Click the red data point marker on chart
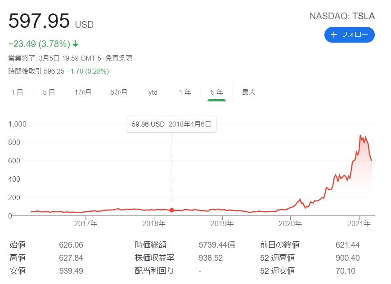The image size is (391, 284). 172,210
